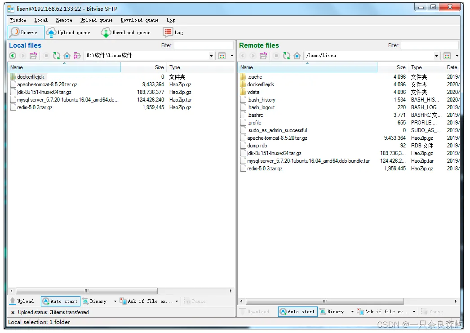Sort Remote files by the Date column
470x333 pixels.
coord(452,67)
